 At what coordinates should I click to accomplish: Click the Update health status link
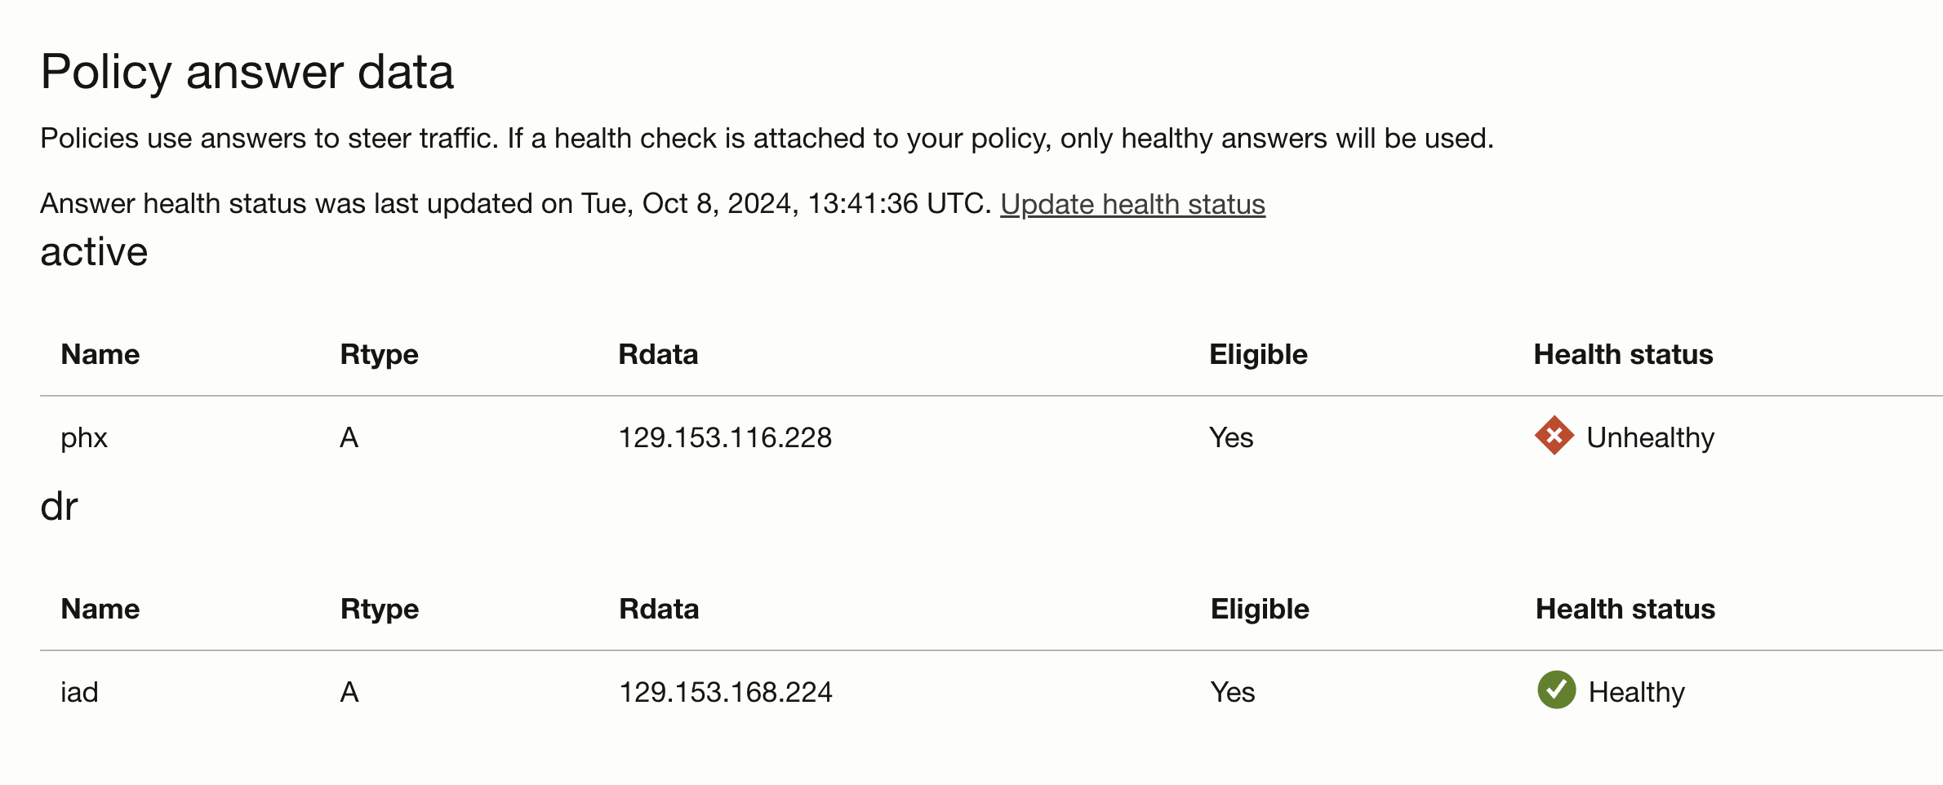coord(1132,204)
